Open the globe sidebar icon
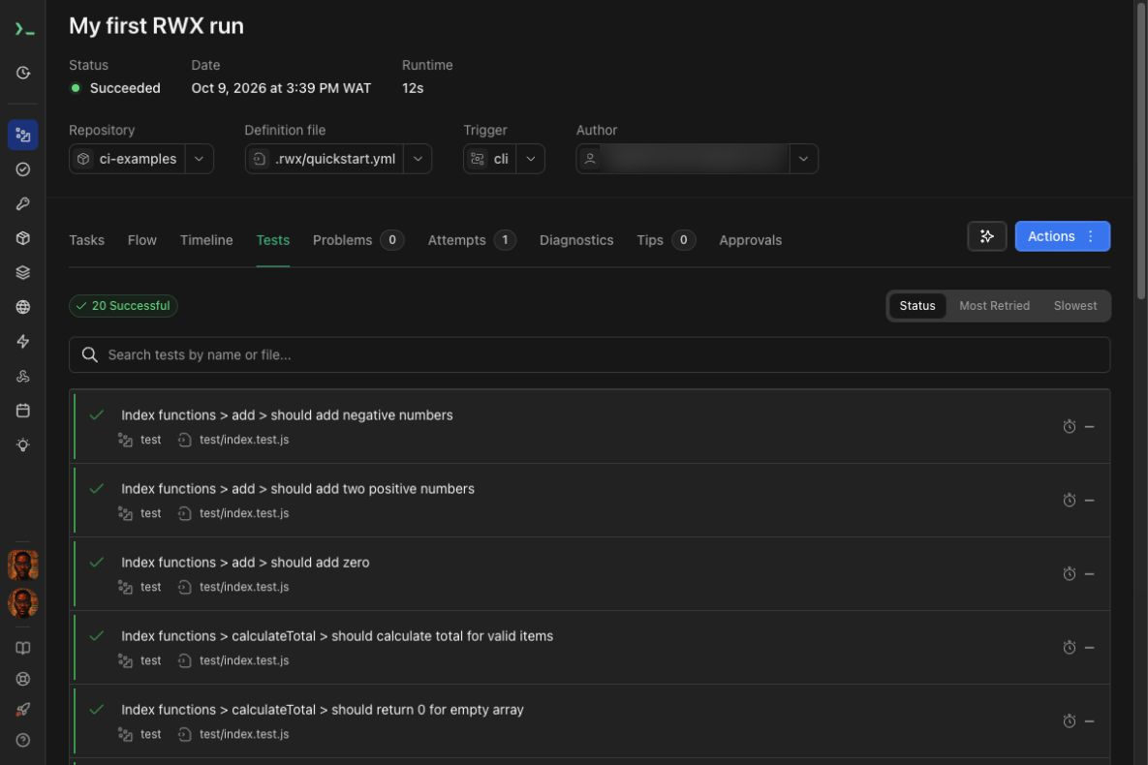1148x765 pixels. tap(23, 307)
